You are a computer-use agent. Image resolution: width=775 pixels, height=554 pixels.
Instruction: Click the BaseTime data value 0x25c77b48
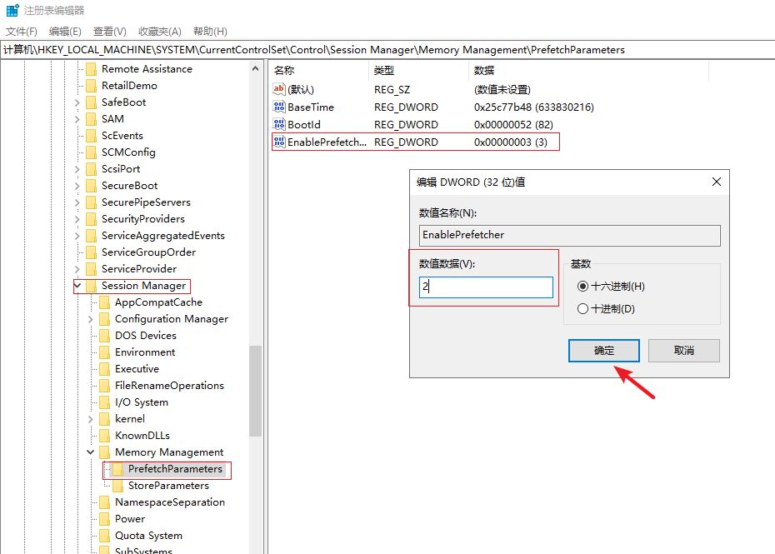coord(534,107)
